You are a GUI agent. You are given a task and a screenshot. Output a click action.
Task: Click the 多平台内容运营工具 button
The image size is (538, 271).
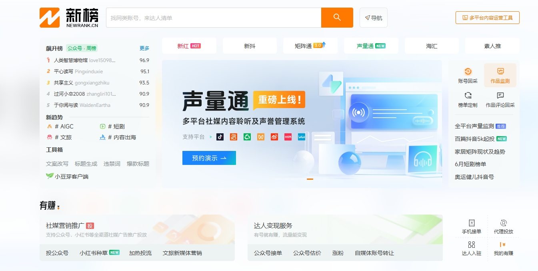(x=487, y=18)
